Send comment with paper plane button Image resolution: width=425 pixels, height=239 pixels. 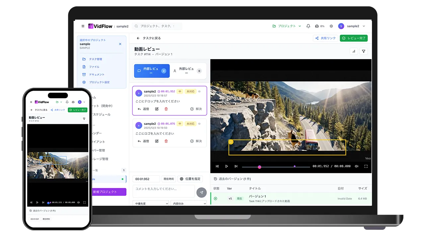(x=201, y=193)
